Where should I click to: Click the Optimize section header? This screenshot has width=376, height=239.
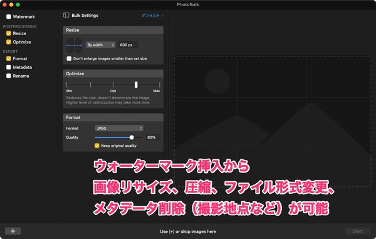click(113, 73)
